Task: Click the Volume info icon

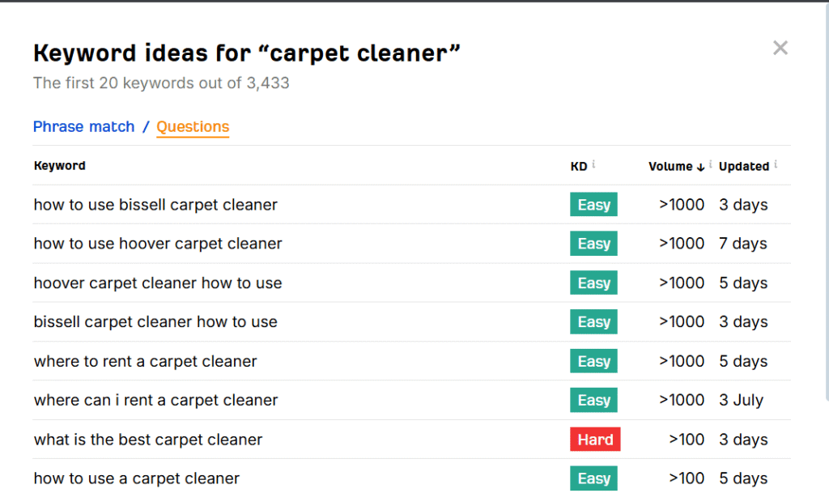Action: (x=711, y=164)
